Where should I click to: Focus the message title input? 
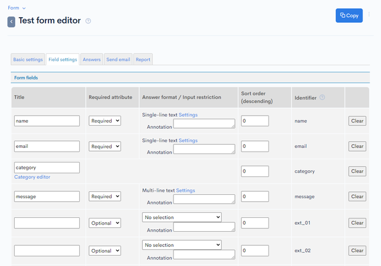(47, 196)
